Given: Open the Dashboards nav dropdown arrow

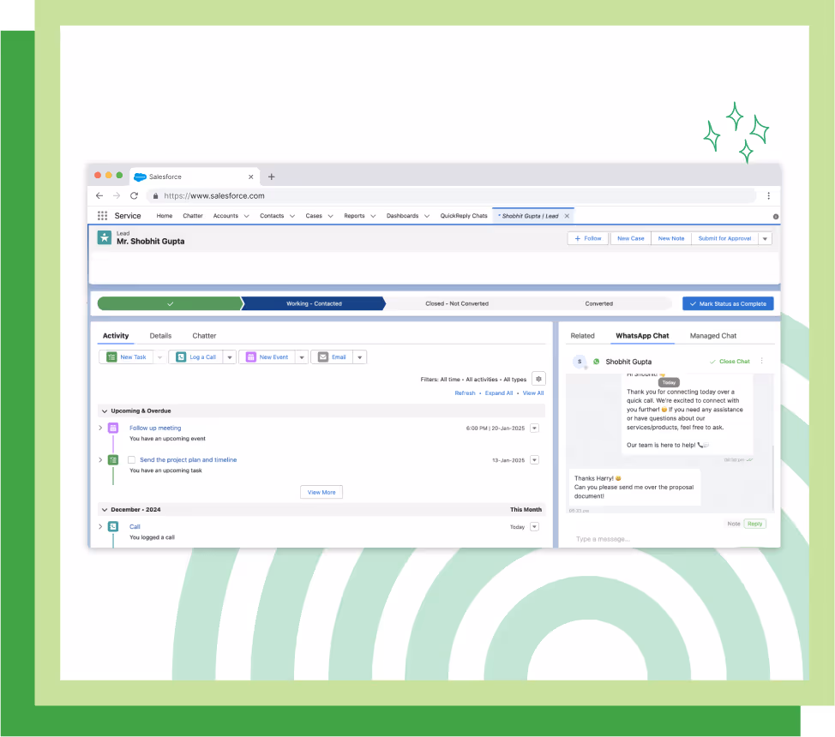Looking at the screenshot, I should coord(427,216).
